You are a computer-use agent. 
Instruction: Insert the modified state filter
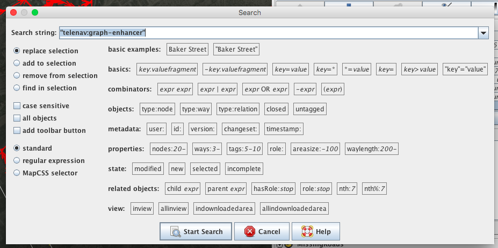click(148, 169)
